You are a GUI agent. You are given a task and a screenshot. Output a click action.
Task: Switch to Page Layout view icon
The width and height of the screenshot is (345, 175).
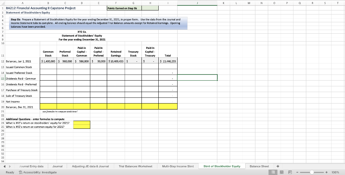281,172
